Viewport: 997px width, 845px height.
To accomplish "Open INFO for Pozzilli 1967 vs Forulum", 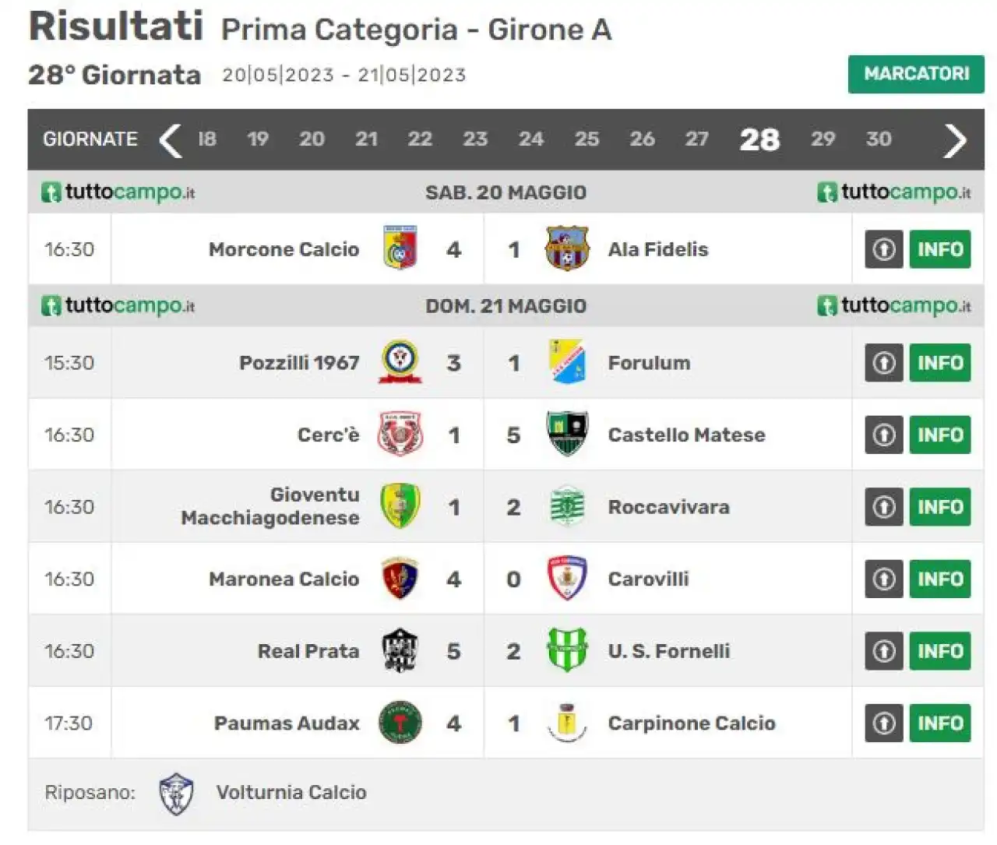I will tap(940, 363).
